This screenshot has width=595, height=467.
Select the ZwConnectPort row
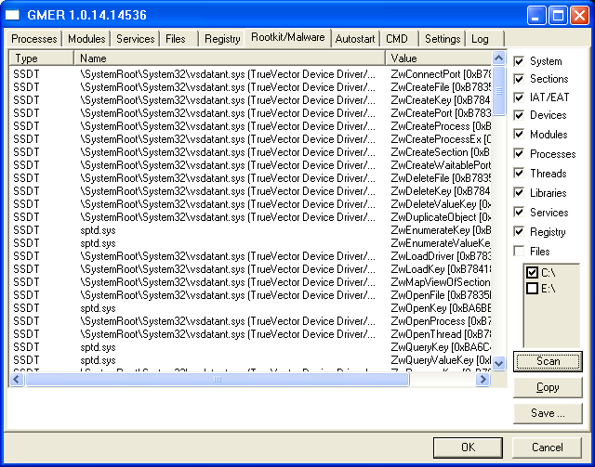250,74
